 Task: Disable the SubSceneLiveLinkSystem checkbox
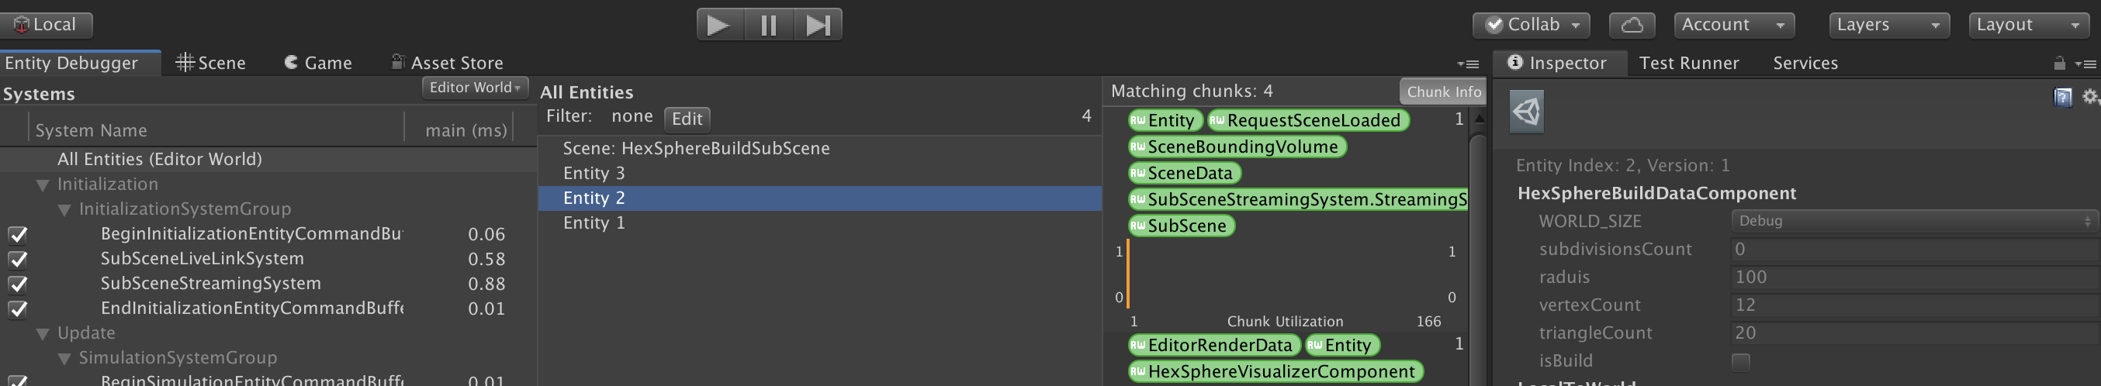coord(18,260)
